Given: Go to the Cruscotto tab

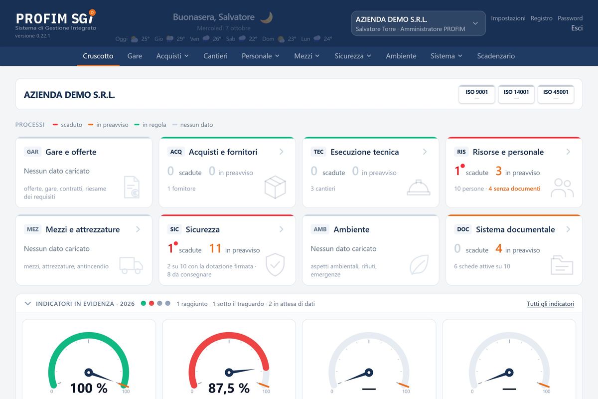Looking at the screenshot, I should [x=98, y=56].
